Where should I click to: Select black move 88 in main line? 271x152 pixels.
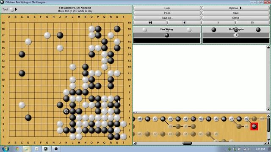point(163,119)
